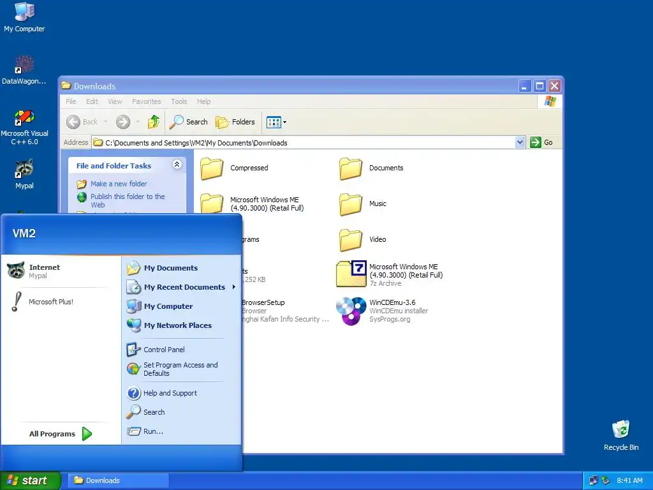Click the Go button
Viewport: 653px width, 490px height.
point(541,142)
